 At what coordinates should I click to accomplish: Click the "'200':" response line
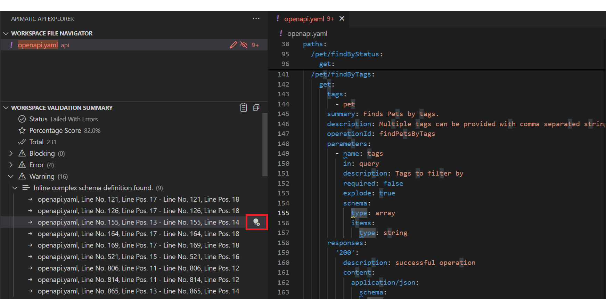pos(347,252)
